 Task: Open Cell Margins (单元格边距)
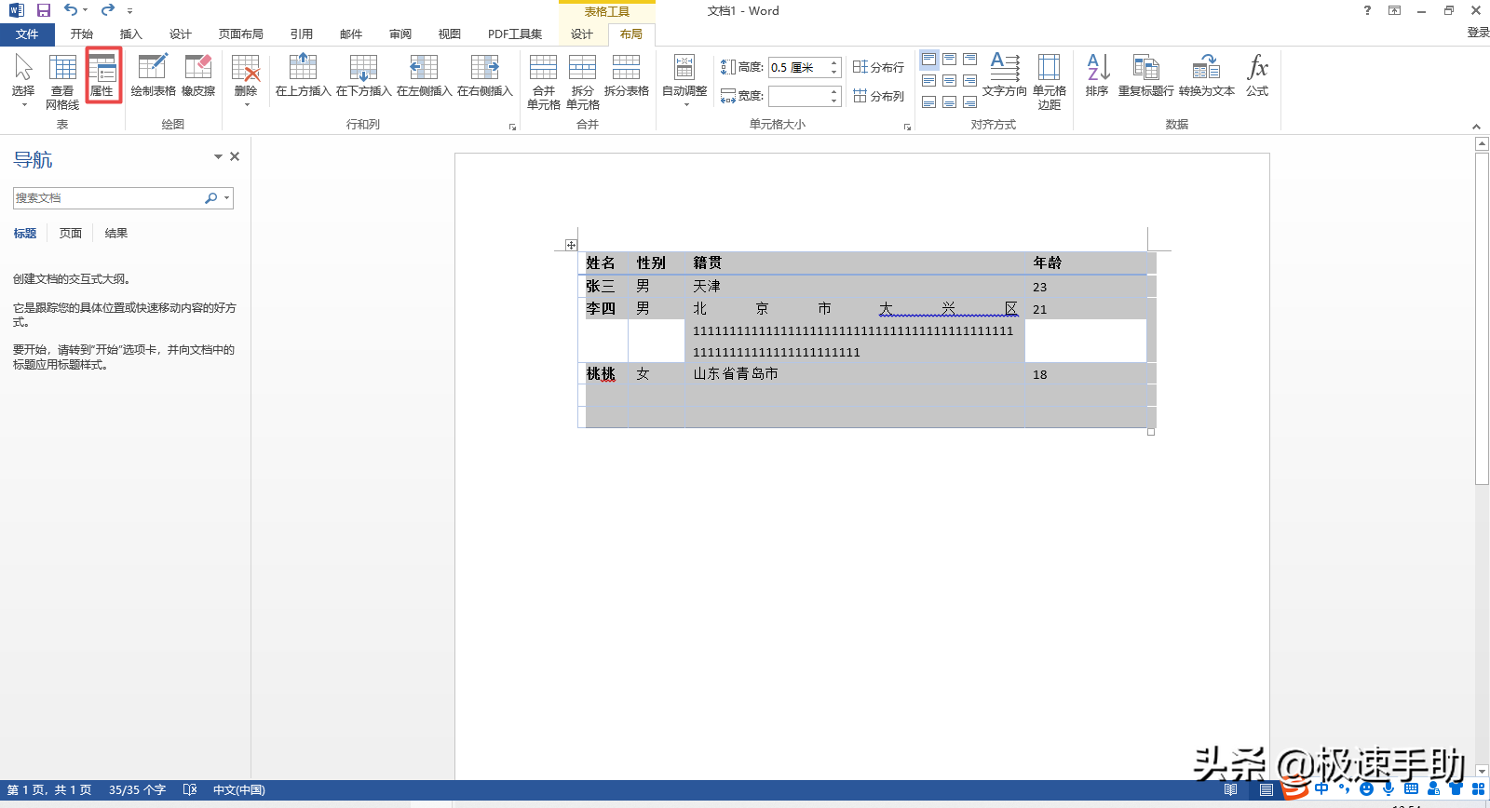(x=1050, y=82)
